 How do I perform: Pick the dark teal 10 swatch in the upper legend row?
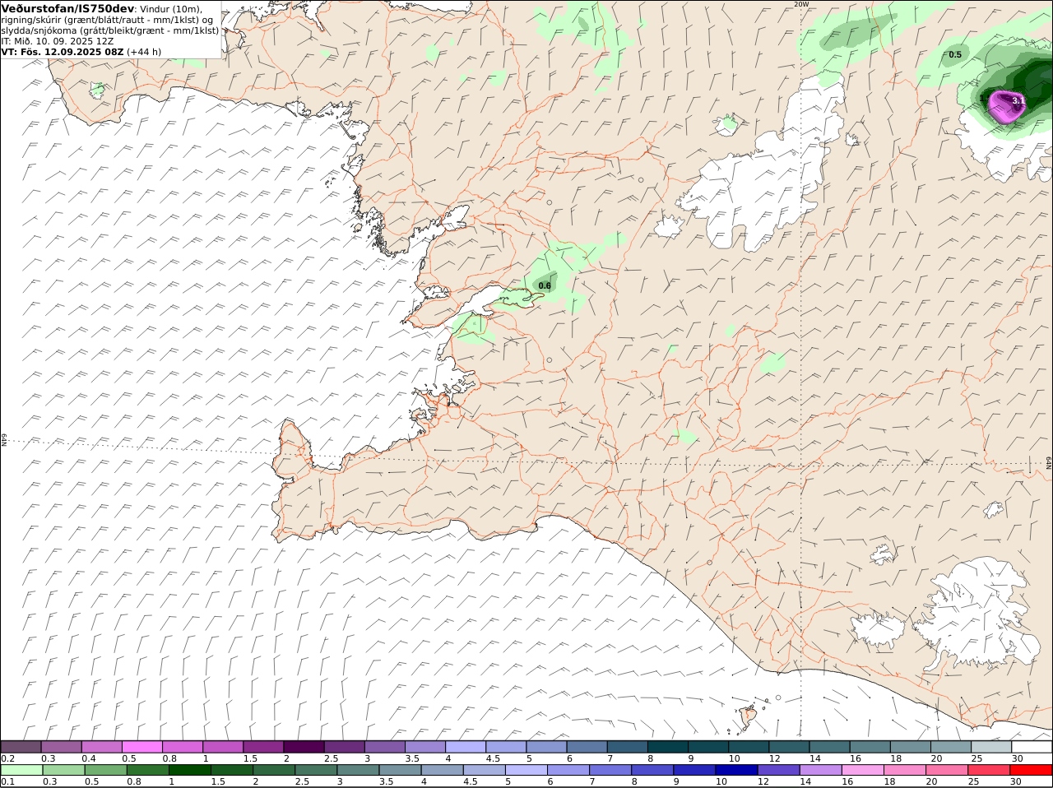click(750, 747)
